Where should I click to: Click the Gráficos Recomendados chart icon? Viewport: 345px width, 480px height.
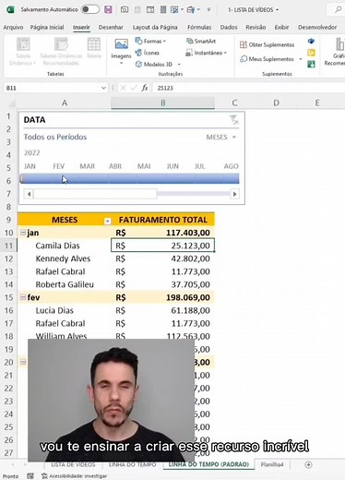click(339, 44)
